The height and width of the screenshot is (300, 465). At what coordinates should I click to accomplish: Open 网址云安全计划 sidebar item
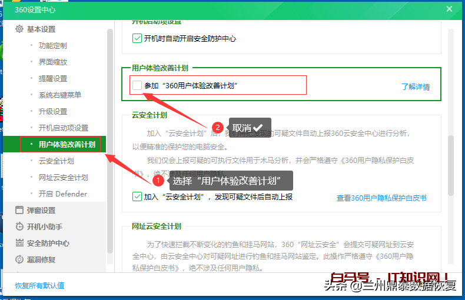pos(64,177)
